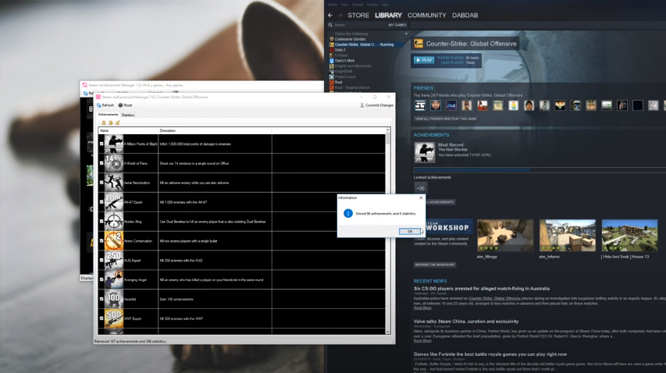Image resolution: width=666 pixels, height=373 pixels.
Task: Uncheck the Aerial Necrobatics checkbox
Action: click(102, 183)
